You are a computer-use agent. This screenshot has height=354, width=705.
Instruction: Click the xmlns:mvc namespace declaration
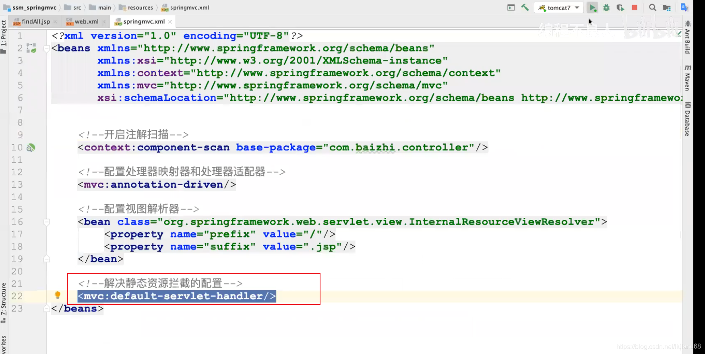(x=273, y=86)
